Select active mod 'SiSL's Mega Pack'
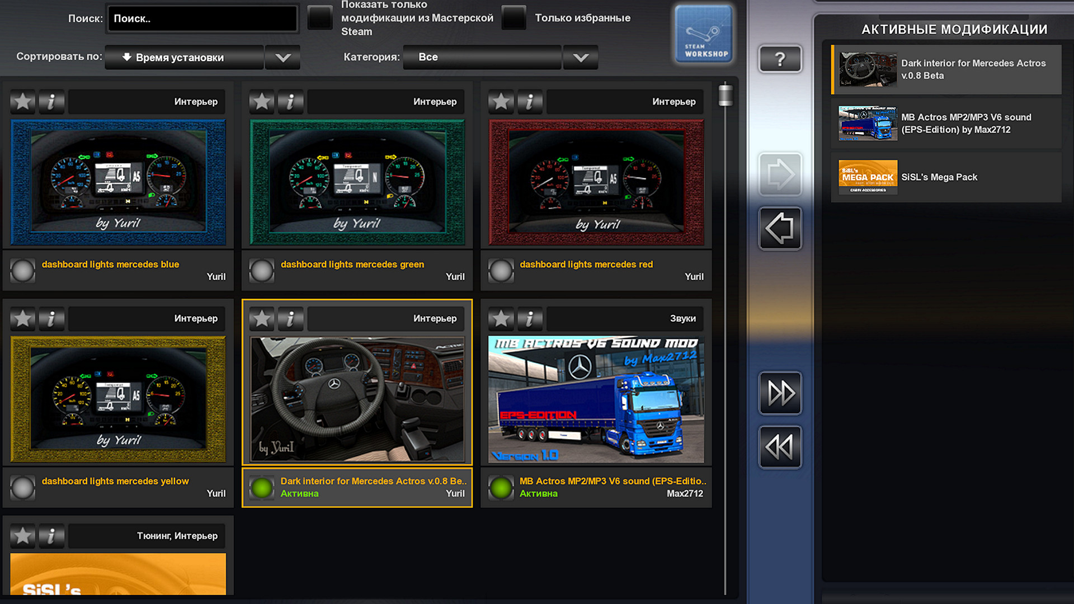The image size is (1074, 604). [x=946, y=177]
